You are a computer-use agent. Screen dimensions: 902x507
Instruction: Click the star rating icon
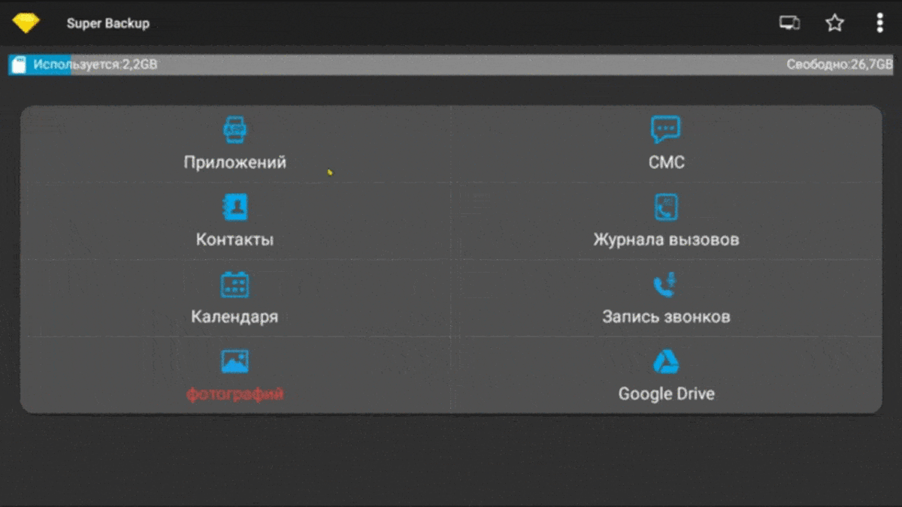click(834, 23)
